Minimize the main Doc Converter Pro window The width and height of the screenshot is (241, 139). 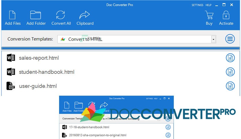pos(216,5)
